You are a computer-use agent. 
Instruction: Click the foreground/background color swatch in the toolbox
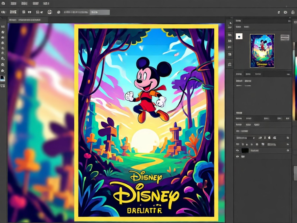point(3,78)
